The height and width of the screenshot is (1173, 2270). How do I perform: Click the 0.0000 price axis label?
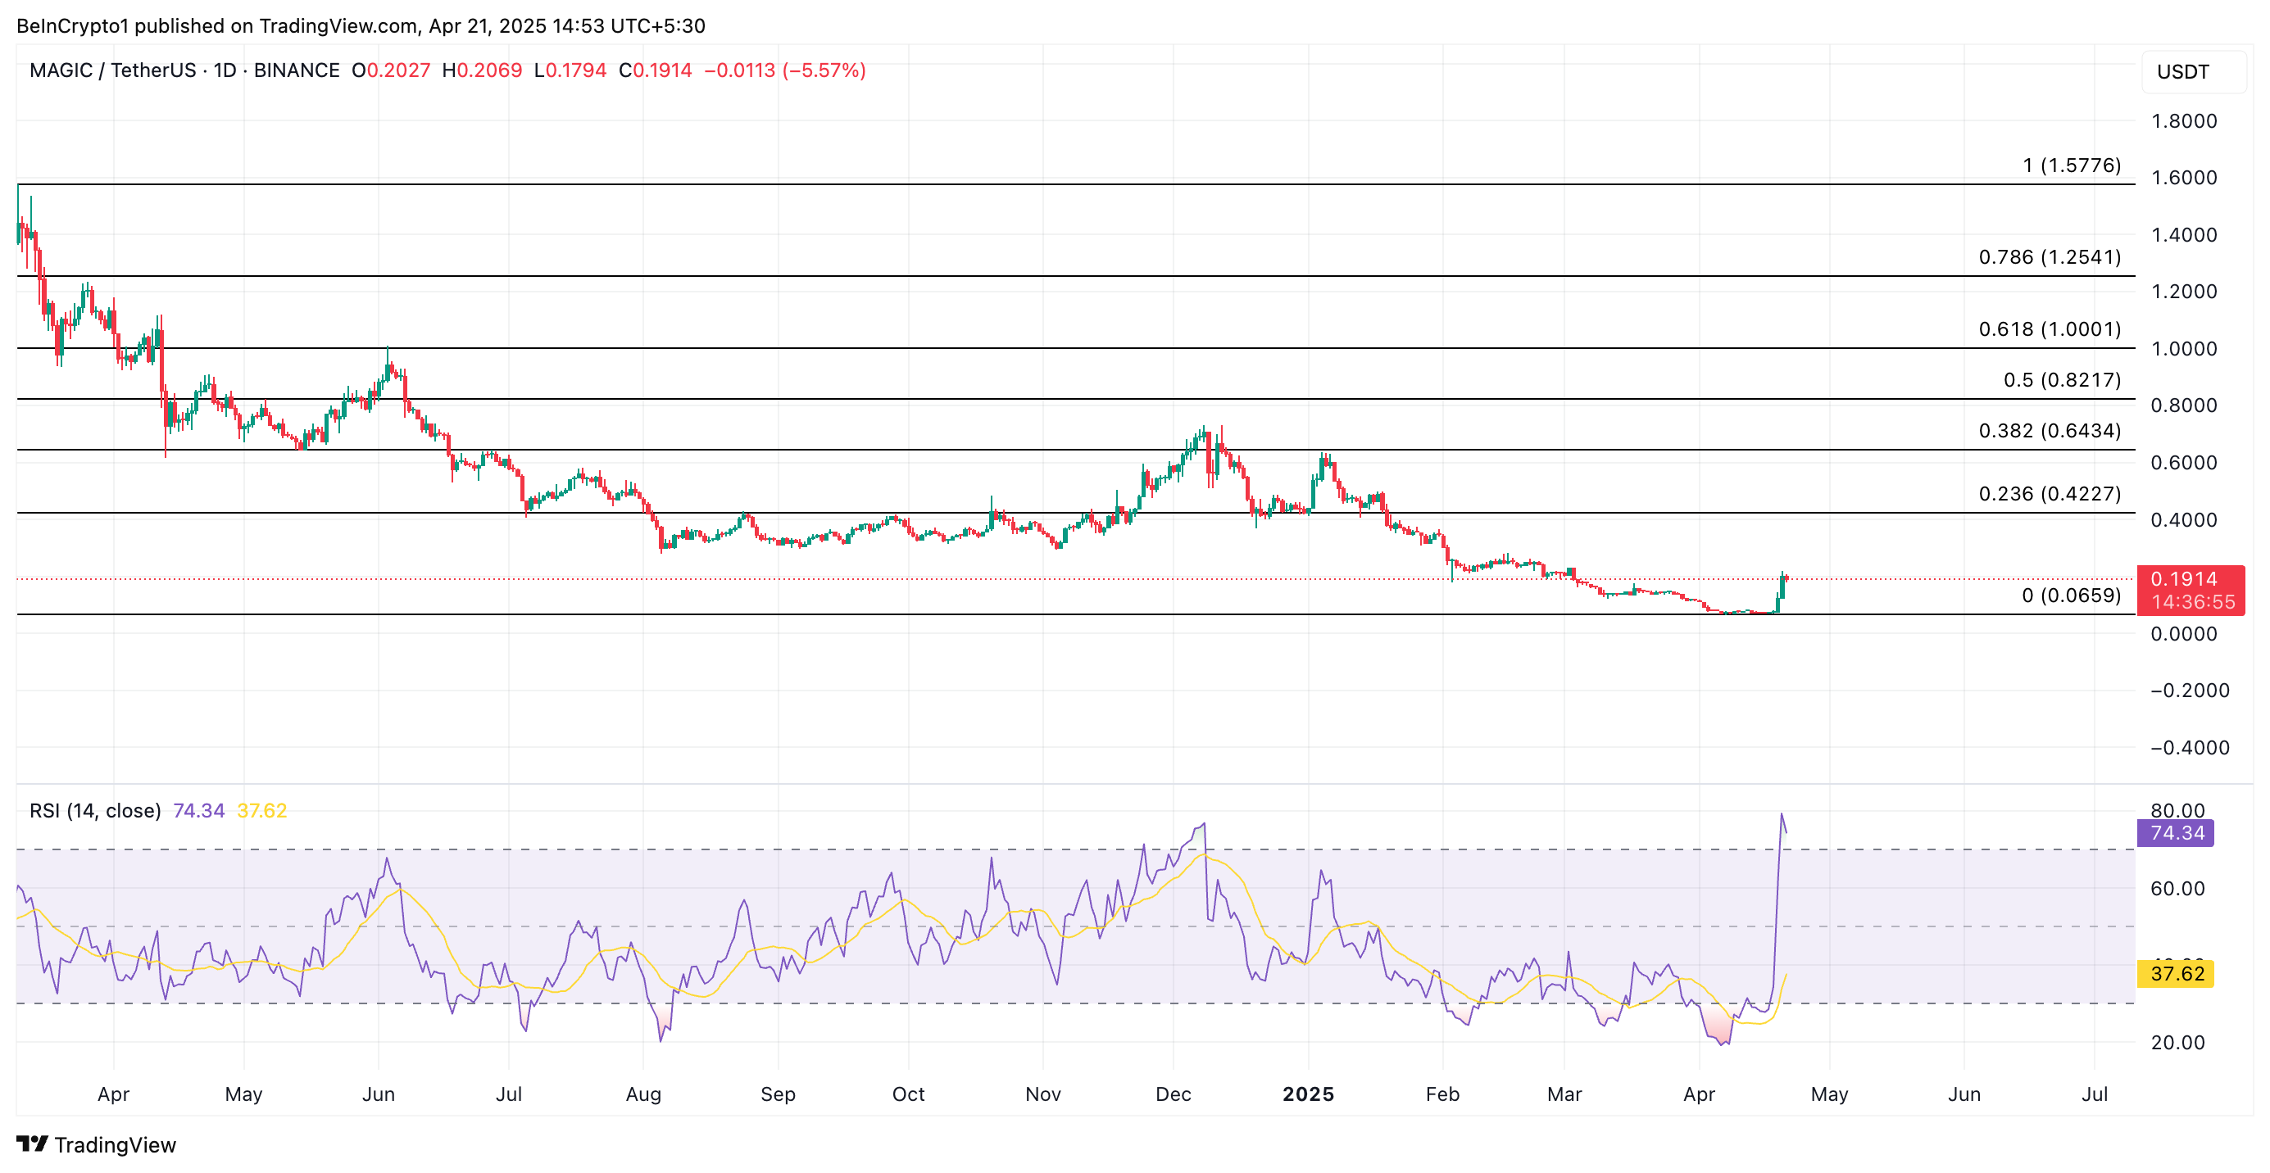pos(2184,634)
